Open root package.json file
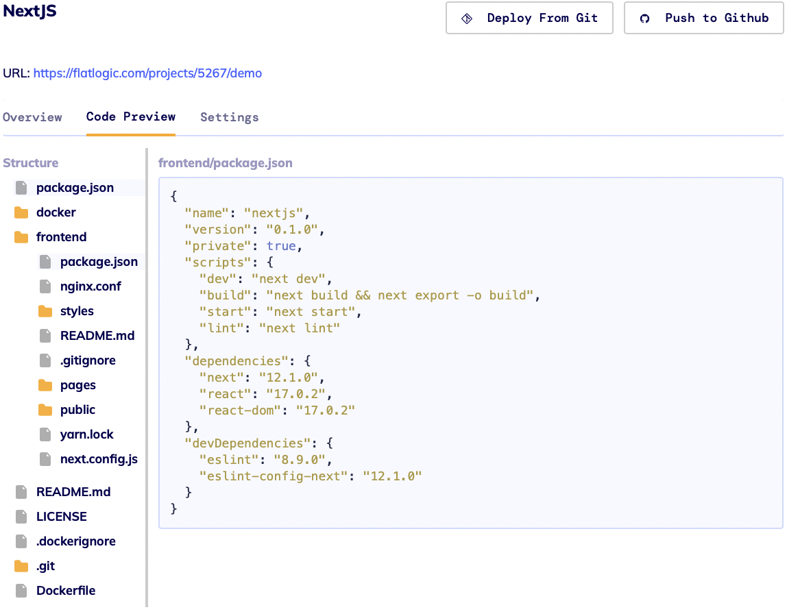 [75, 188]
